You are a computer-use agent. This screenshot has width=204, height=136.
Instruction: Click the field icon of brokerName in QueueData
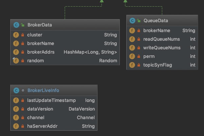click(132, 31)
